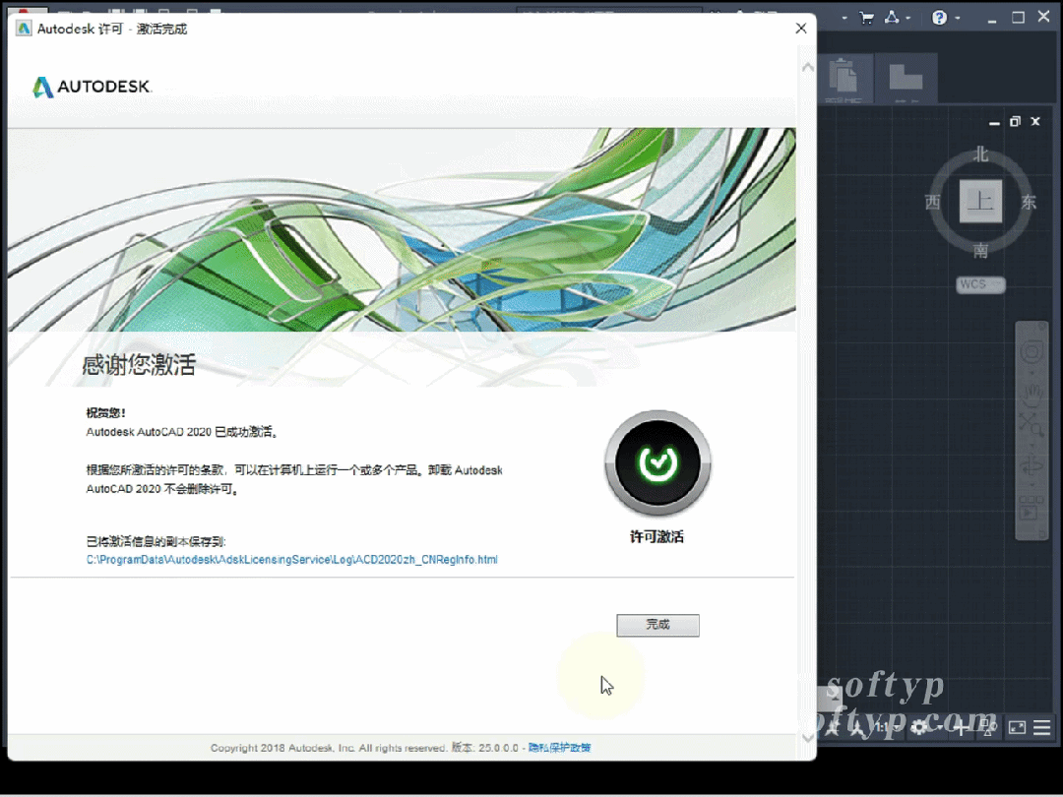This screenshot has width=1063, height=797.
Task: Click the Autodesk icon in dialog title bar
Action: point(24,29)
